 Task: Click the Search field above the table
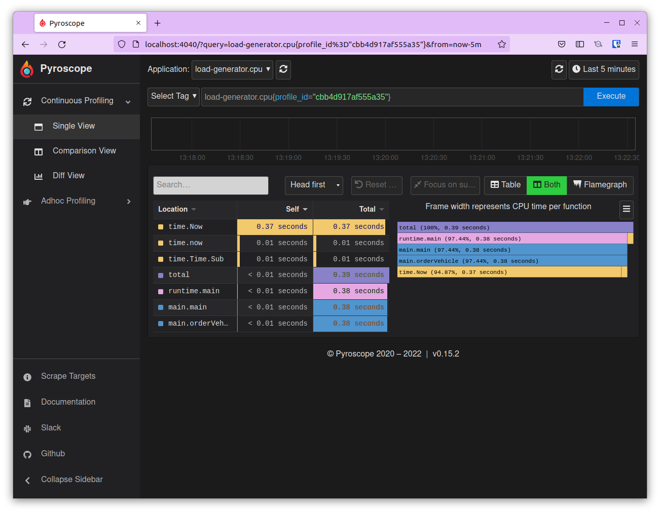[x=210, y=185]
